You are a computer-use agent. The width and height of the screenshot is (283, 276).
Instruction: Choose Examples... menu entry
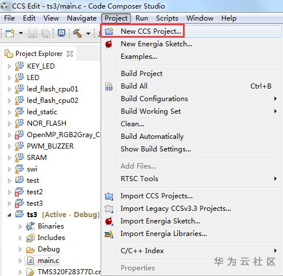tap(192, 57)
